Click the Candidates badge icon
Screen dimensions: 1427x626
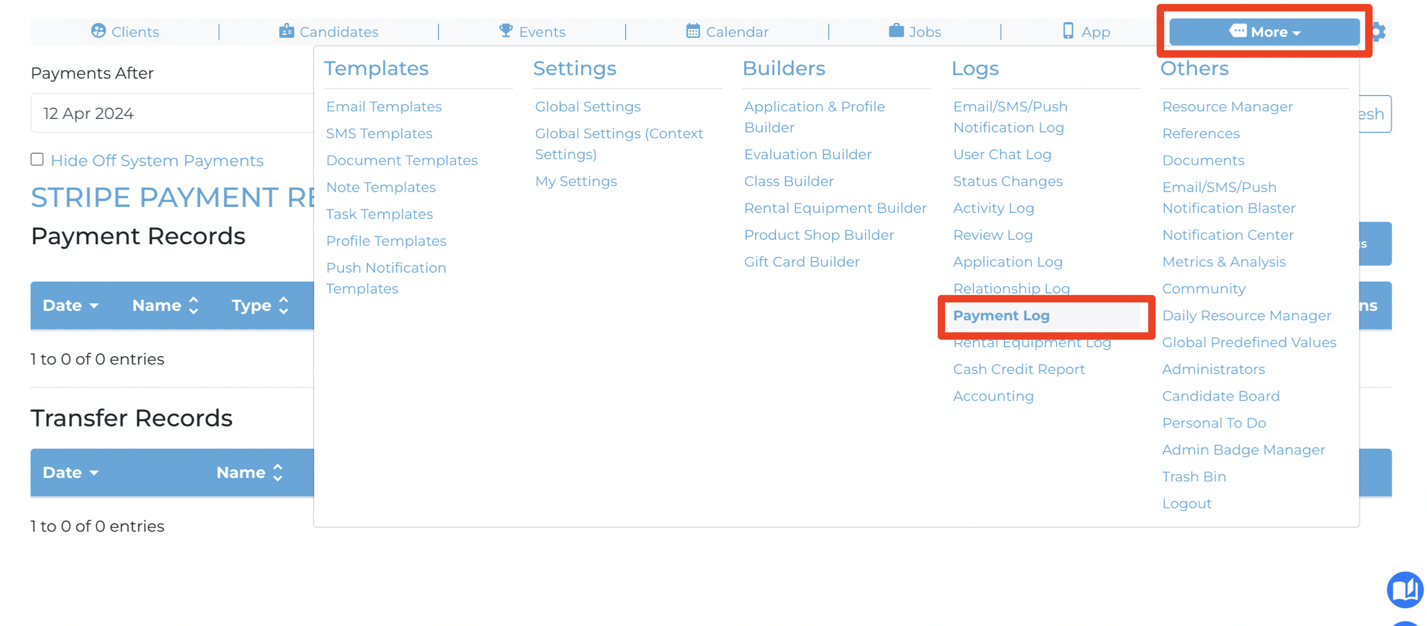click(x=286, y=31)
